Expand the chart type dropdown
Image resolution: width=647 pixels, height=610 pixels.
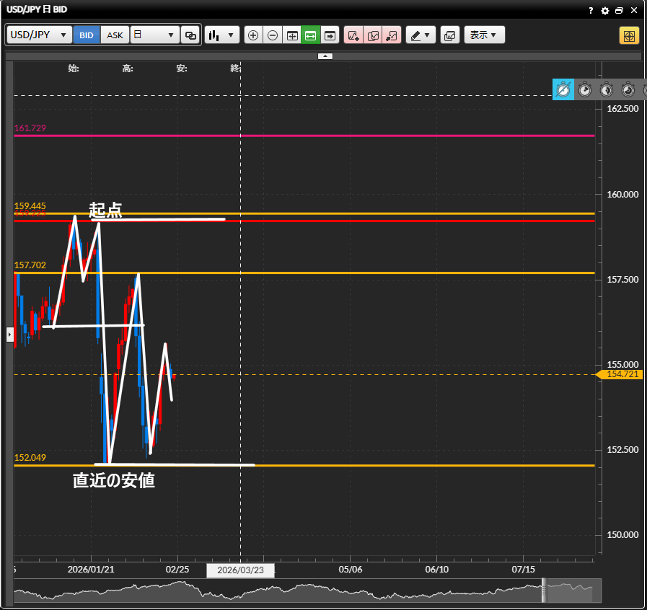tap(221, 35)
